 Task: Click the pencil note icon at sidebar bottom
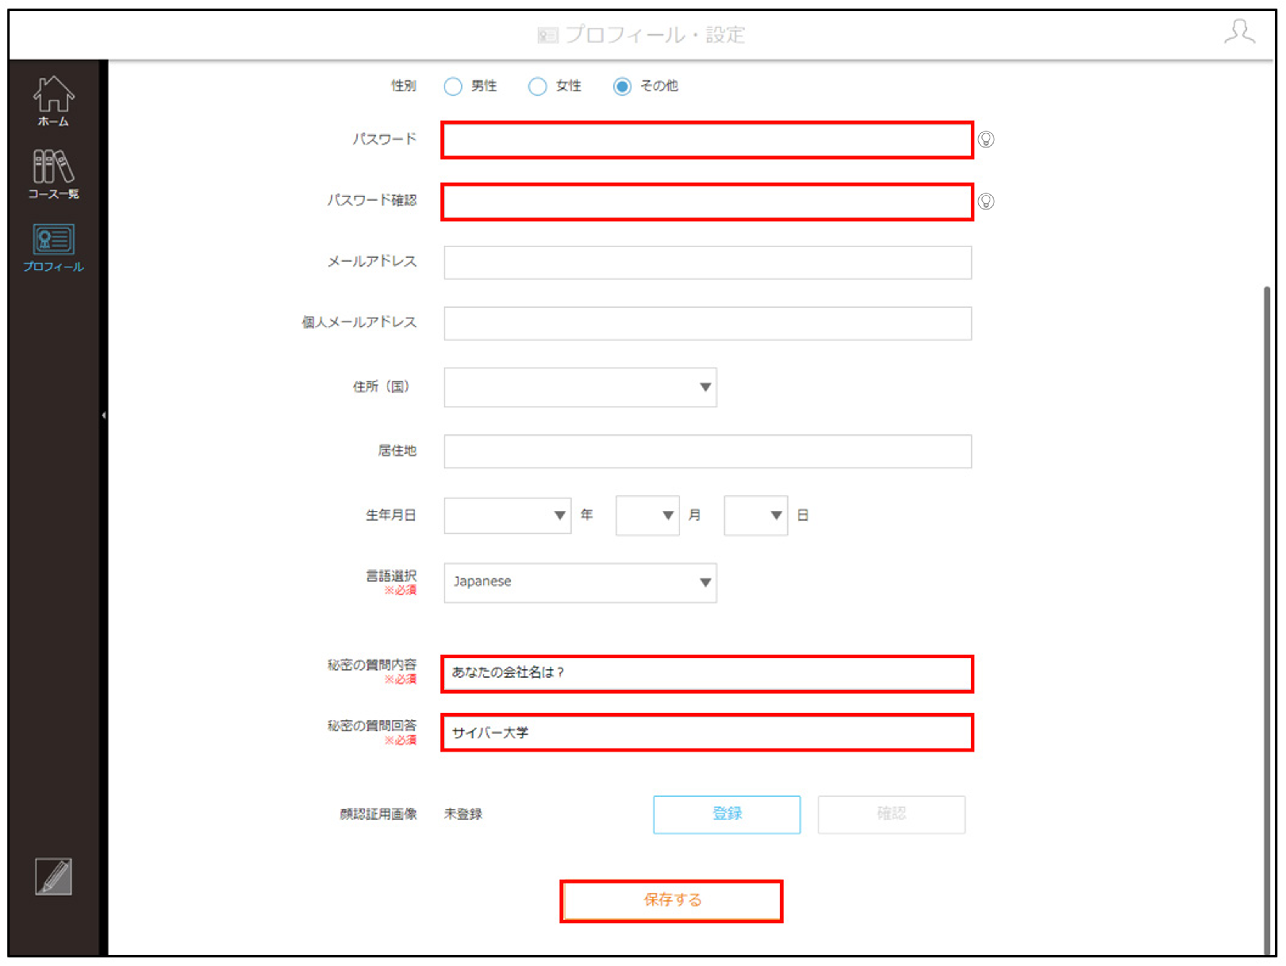(x=53, y=877)
